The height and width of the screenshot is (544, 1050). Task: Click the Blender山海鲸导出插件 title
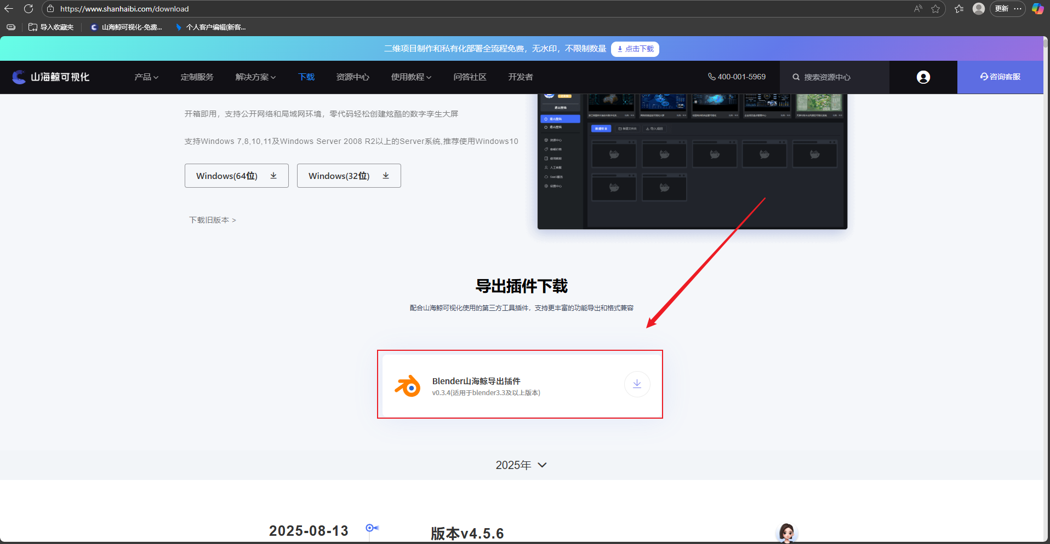pyautogui.click(x=476, y=381)
